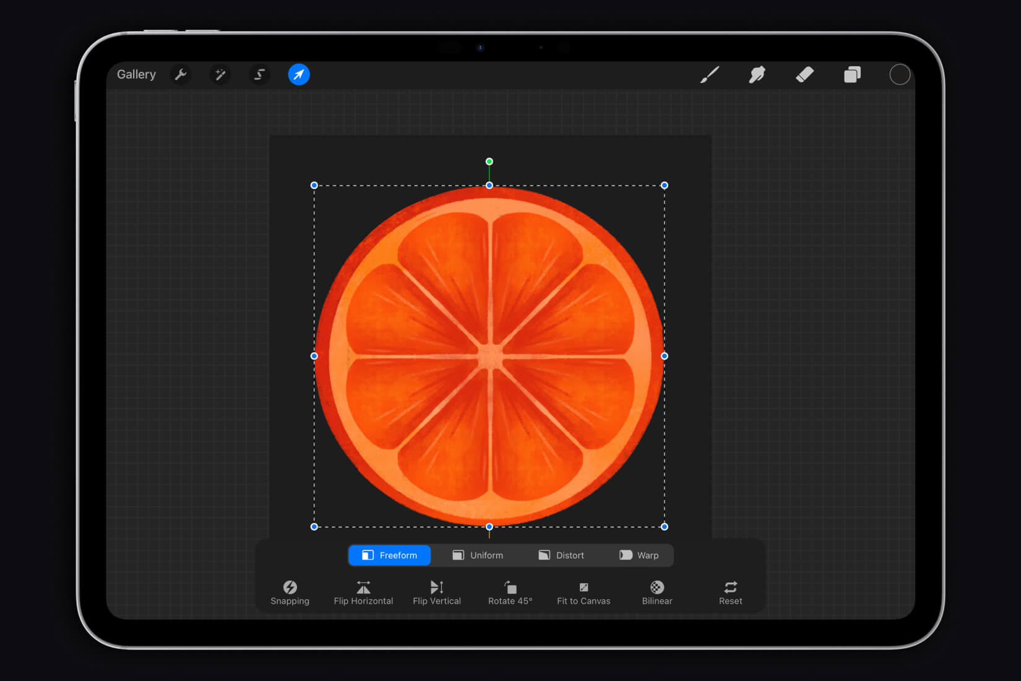Click the bottom middle transform handle
This screenshot has height=681, width=1021.
click(x=489, y=527)
